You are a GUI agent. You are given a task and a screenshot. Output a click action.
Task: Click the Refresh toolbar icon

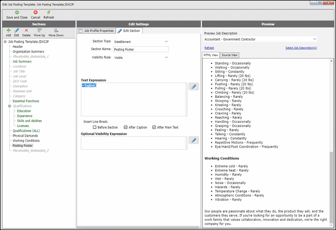click(x=49, y=12)
